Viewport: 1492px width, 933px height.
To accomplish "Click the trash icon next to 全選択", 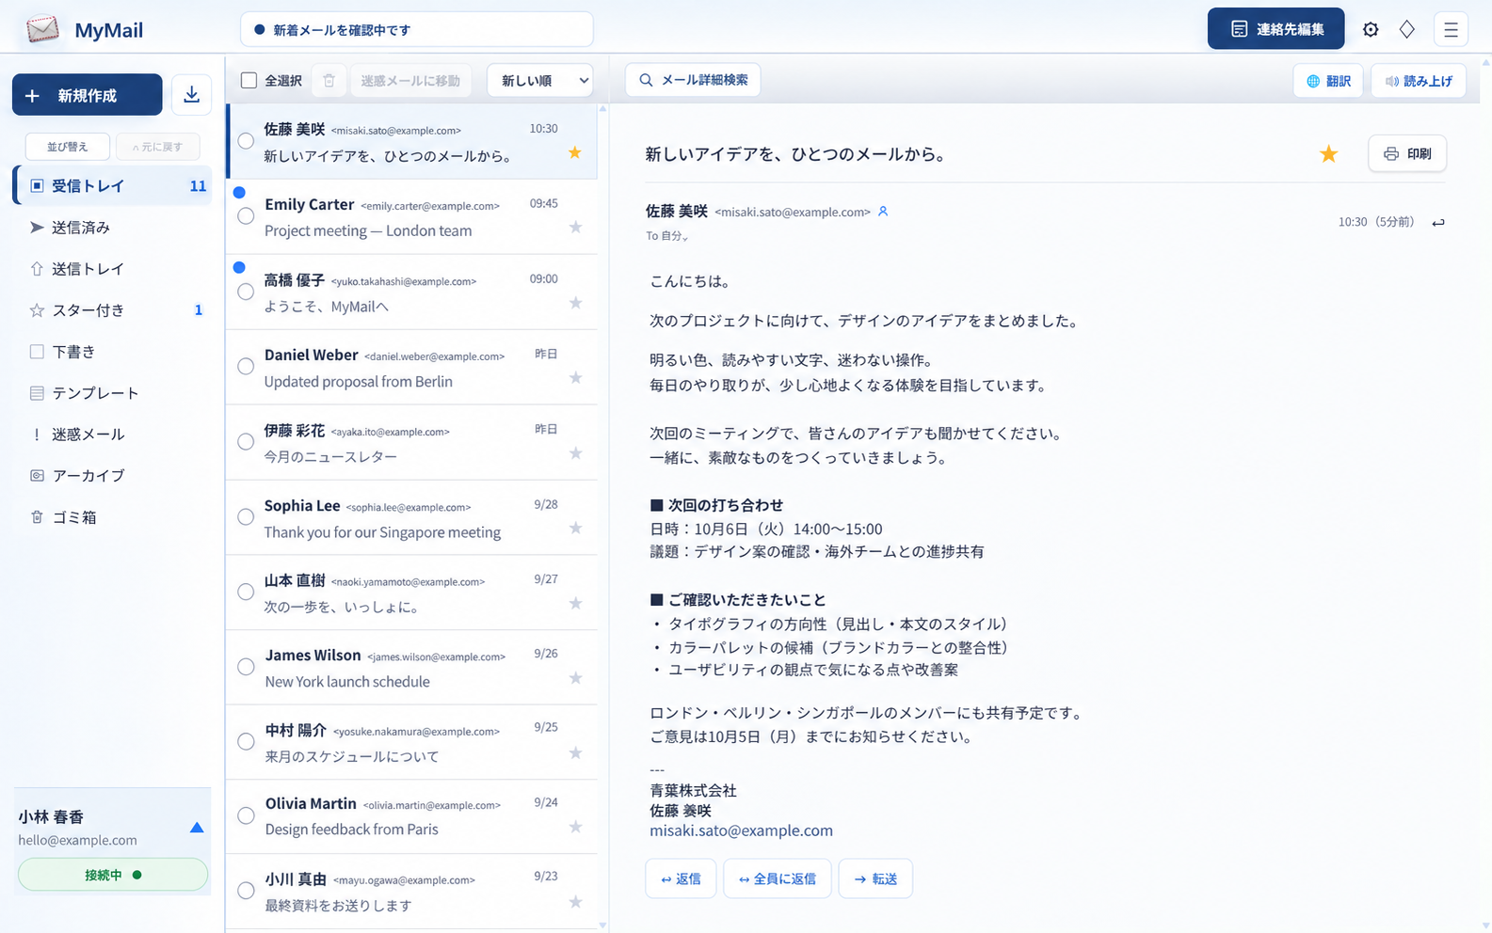I will point(329,81).
